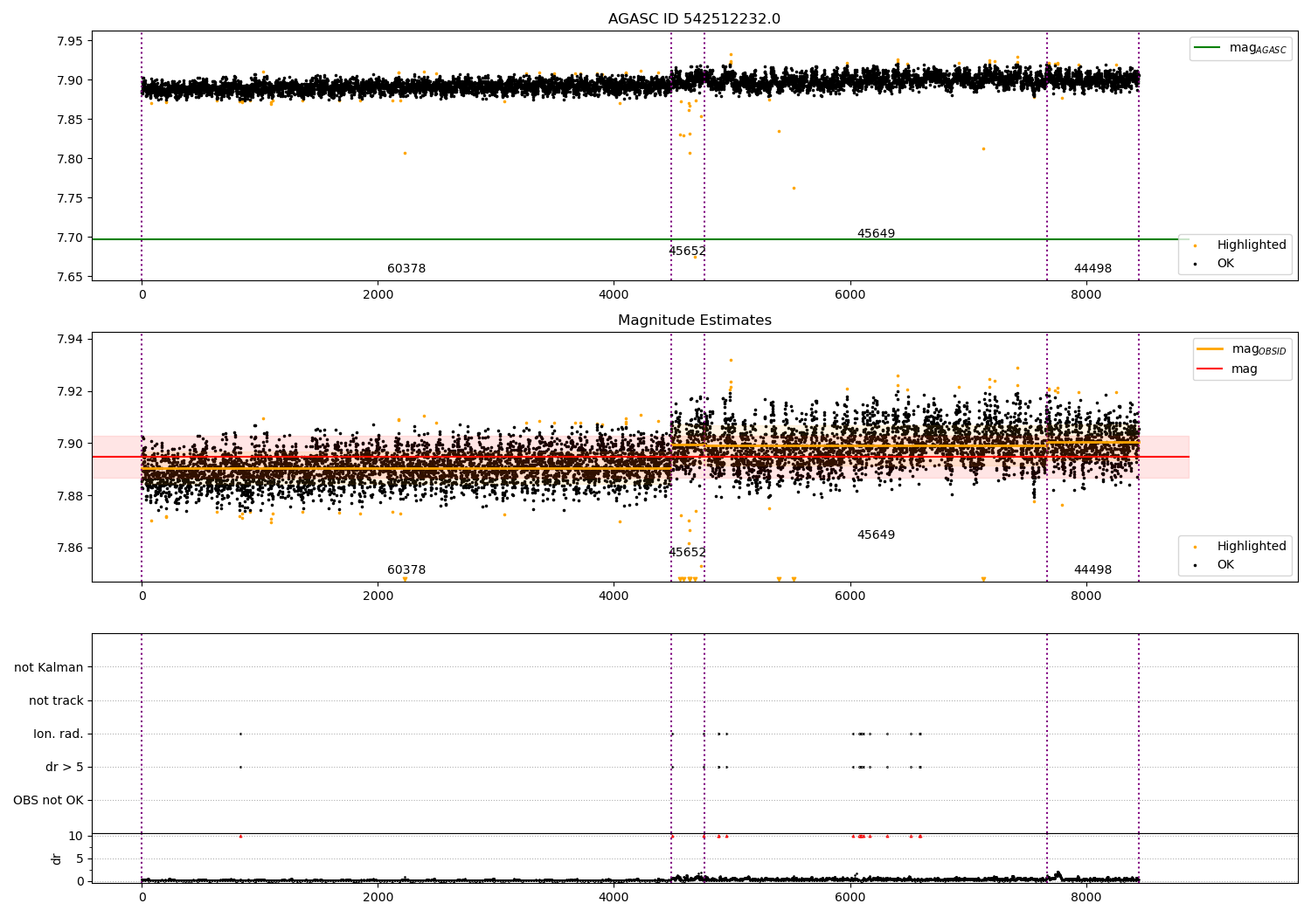Viewport: 1311px width, 917px height.
Task: Select 'Highlighted' in the top plot legend
Action: [x=1252, y=245]
